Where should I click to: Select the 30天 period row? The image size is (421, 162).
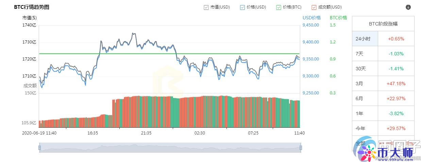(383, 69)
